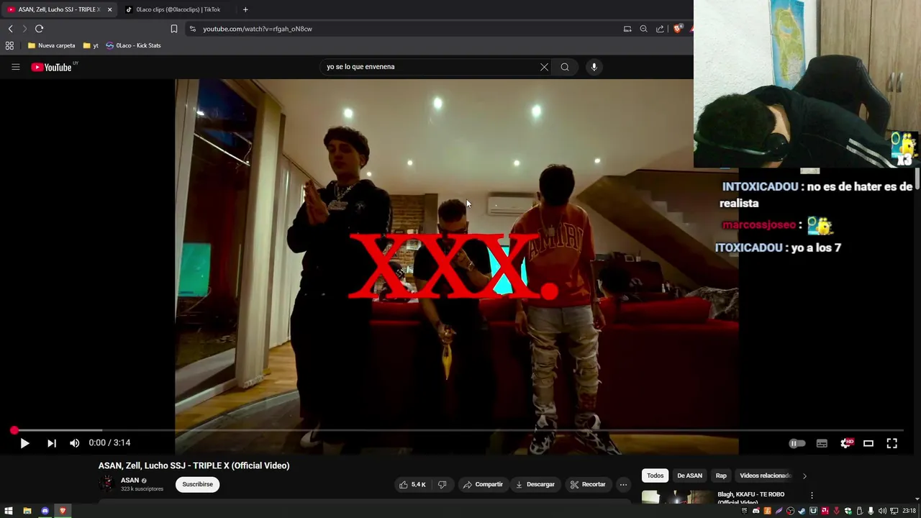Skip to the next video
Image resolution: width=921 pixels, height=518 pixels.
[x=52, y=443]
